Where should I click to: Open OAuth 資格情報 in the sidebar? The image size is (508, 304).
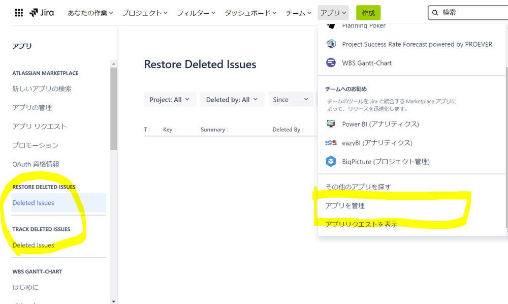[36, 164]
